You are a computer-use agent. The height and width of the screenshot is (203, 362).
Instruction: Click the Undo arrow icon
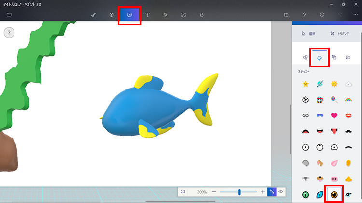pos(304,15)
